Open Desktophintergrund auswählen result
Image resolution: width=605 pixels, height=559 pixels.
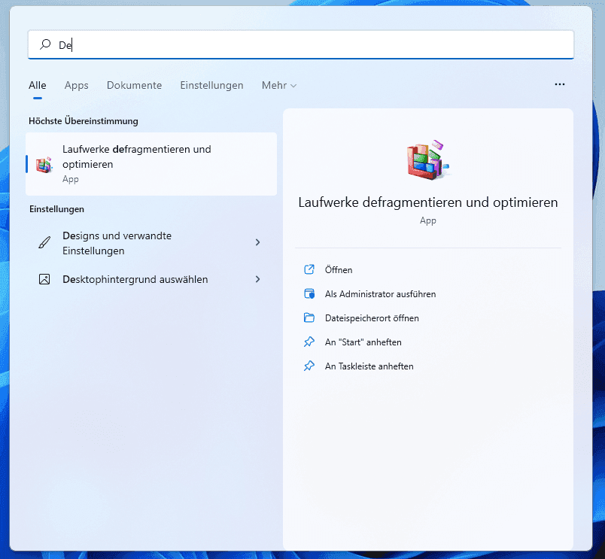point(151,279)
